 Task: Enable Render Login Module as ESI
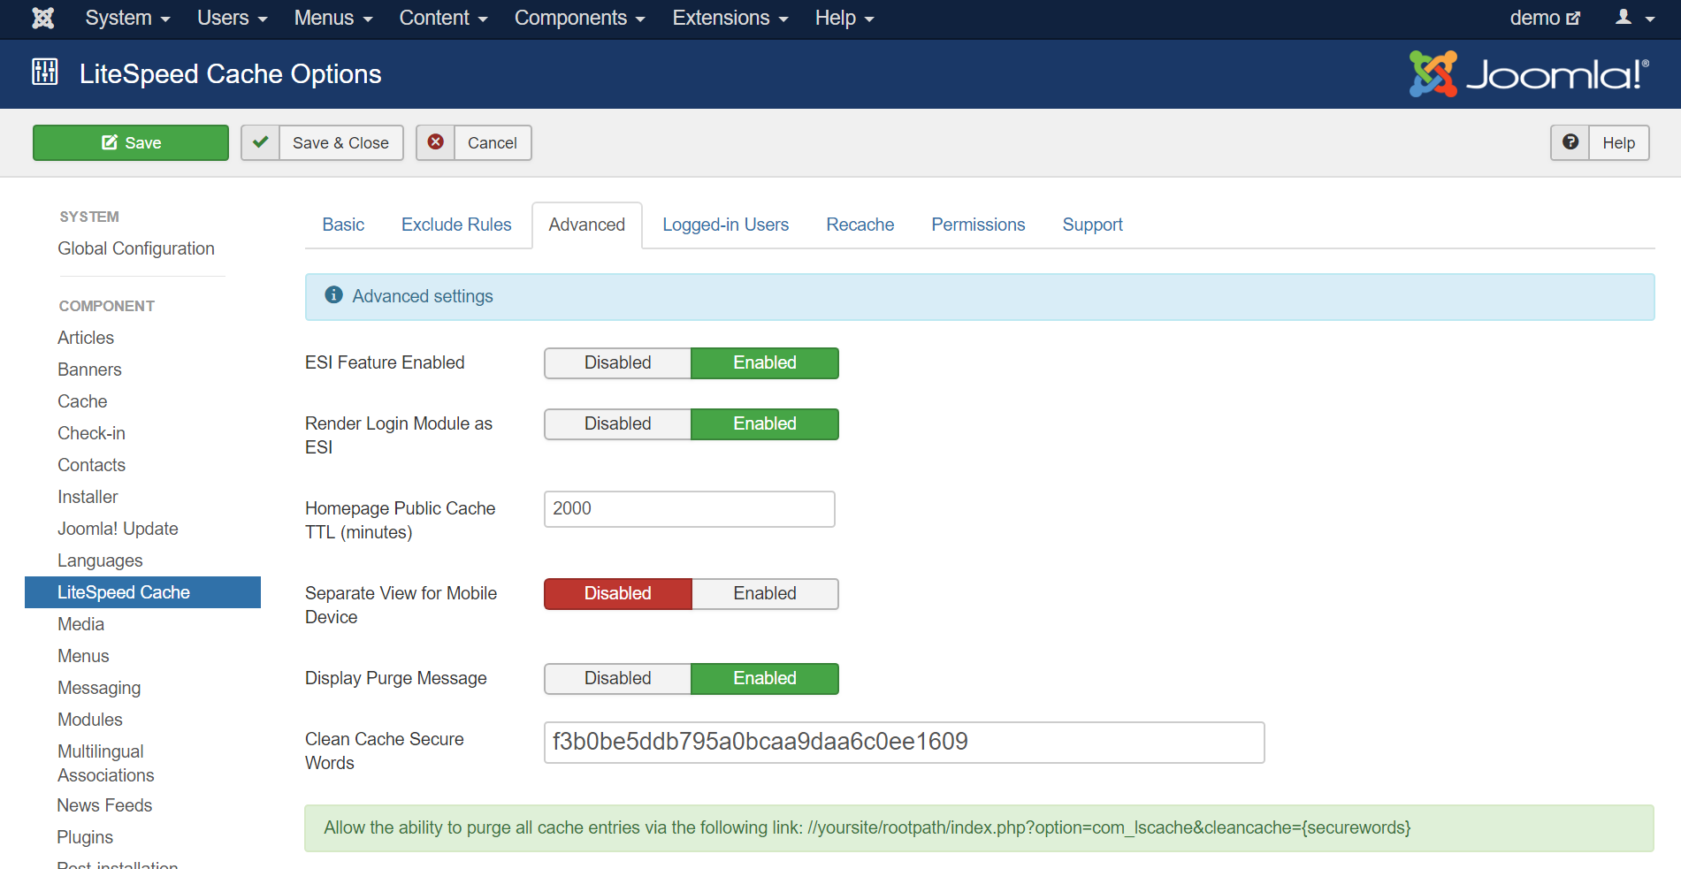coord(765,423)
